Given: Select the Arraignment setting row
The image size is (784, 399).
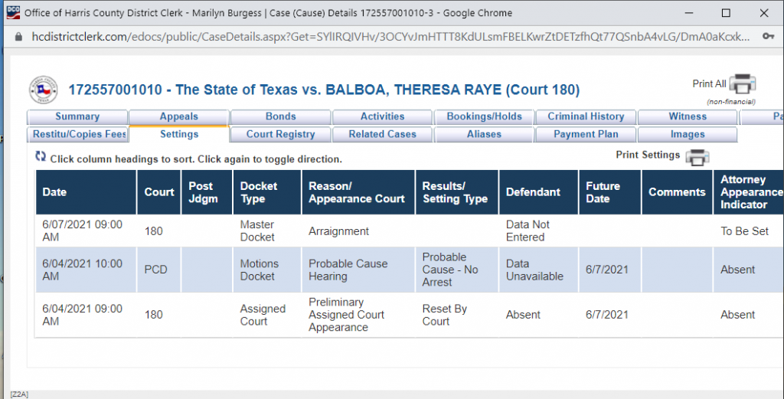Looking at the screenshot, I should click(338, 231).
